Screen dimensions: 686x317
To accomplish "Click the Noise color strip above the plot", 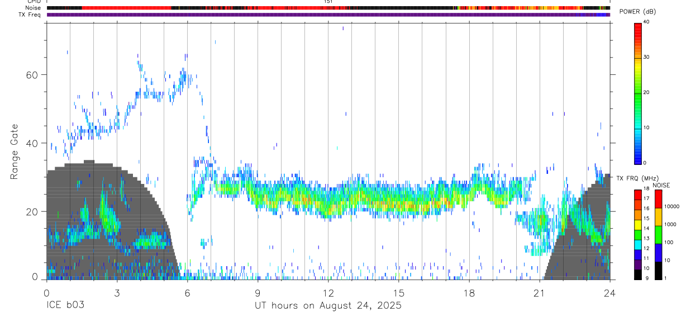I will tap(328, 8).
